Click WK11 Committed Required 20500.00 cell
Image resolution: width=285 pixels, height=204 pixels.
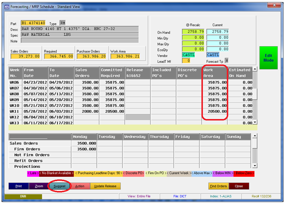(112, 112)
